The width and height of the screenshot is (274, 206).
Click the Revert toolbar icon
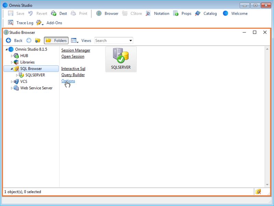point(30,13)
